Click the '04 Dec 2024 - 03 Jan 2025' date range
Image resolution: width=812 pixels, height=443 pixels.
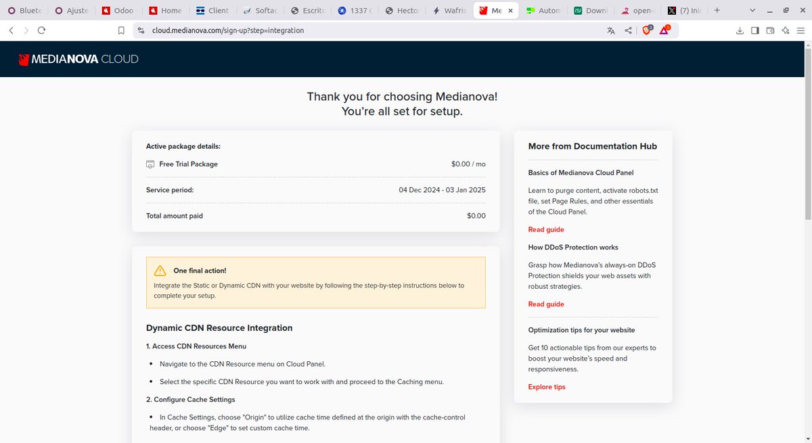(x=442, y=190)
